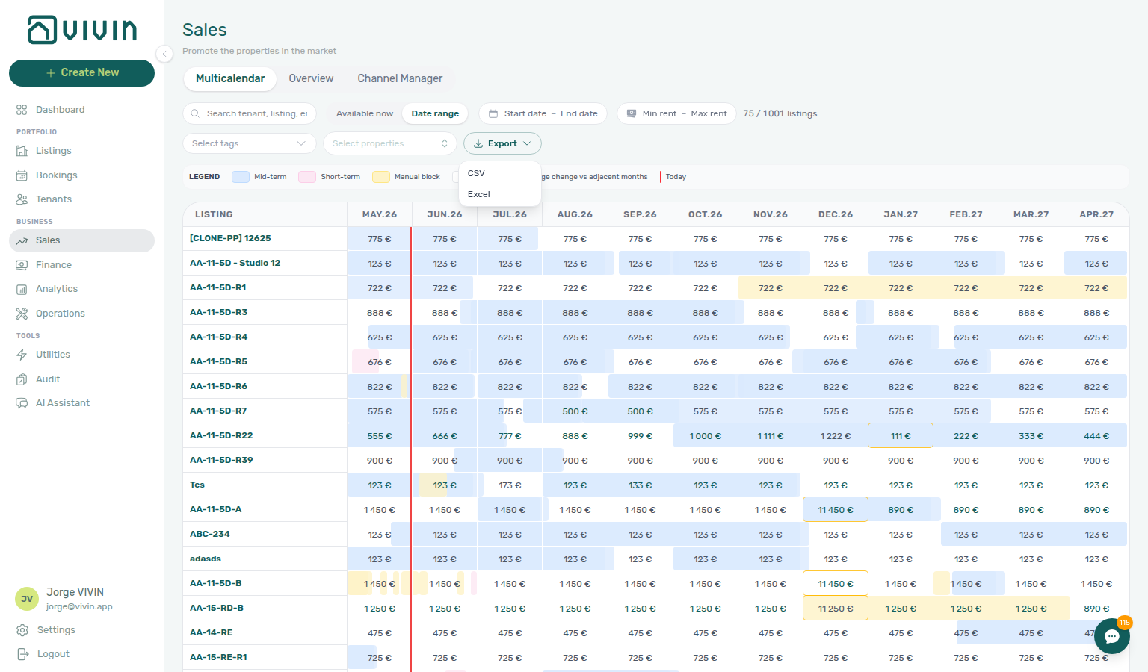Viewport: 1148px width, 672px height.
Task: Select the 11 250 € DEC.26 cell of AA-15-RD-B
Action: tap(836, 608)
